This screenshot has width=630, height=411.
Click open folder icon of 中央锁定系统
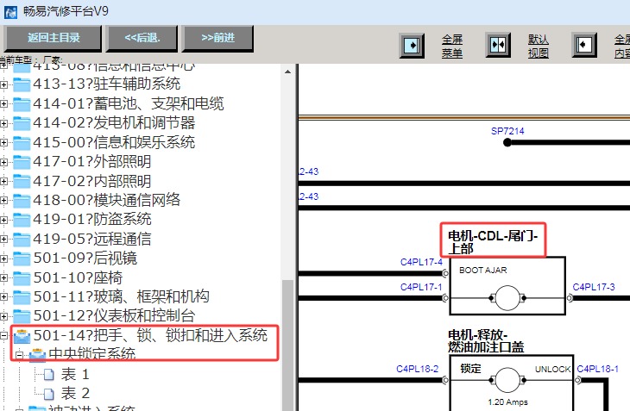tap(38, 355)
